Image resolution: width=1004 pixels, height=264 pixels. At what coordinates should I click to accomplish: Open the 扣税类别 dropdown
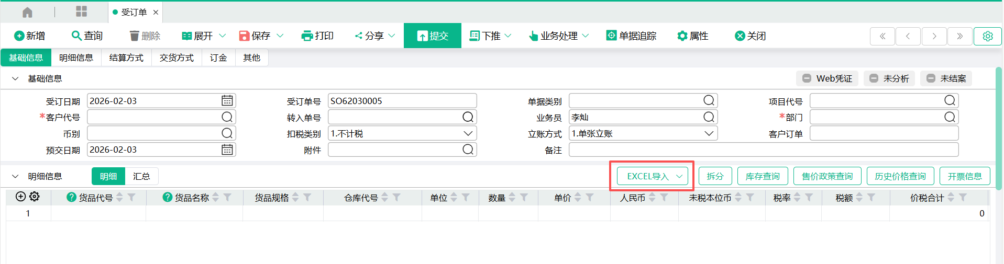pyautogui.click(x=468, y=133)
